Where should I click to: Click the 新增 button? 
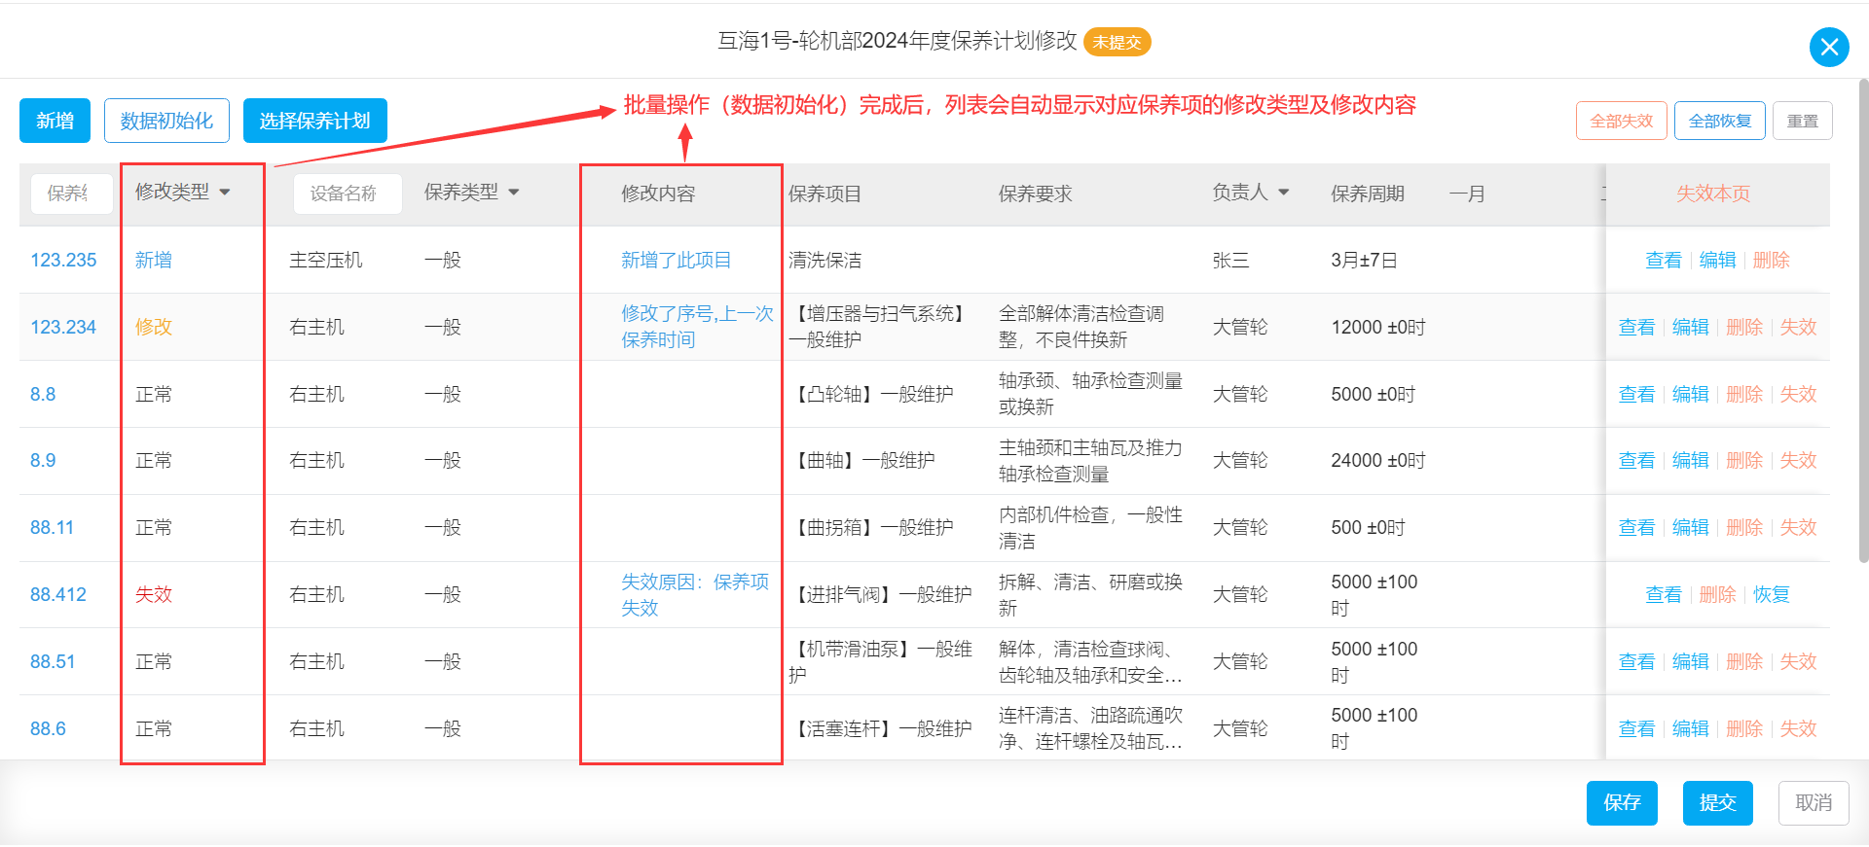(55, 121)
